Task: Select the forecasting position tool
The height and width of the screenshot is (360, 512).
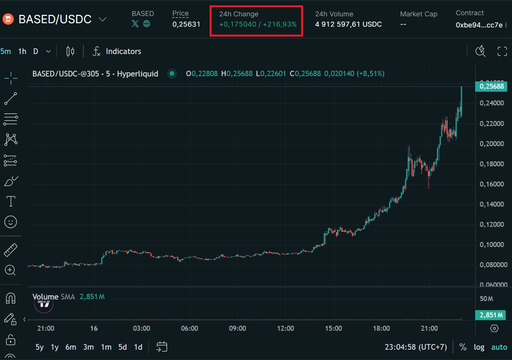Action: (11, 160)
